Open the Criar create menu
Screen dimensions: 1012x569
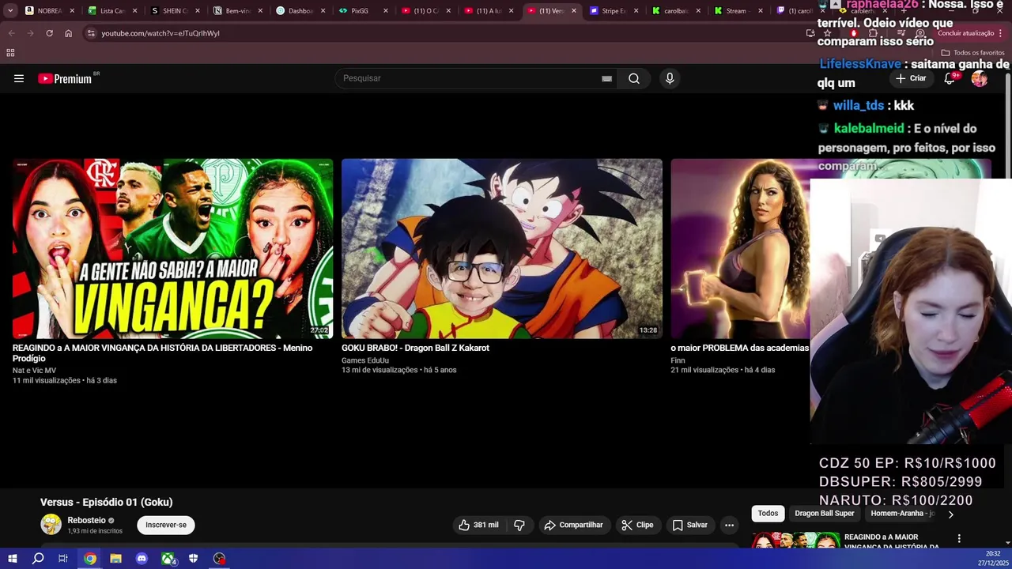pyautogui.click(x=910, y=78)
